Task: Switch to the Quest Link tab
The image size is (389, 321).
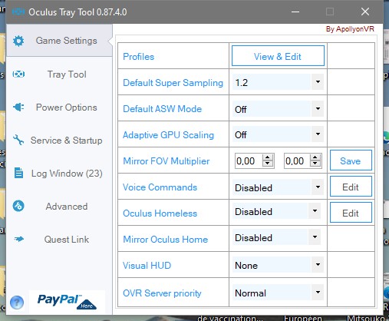Action: point(59,240)
